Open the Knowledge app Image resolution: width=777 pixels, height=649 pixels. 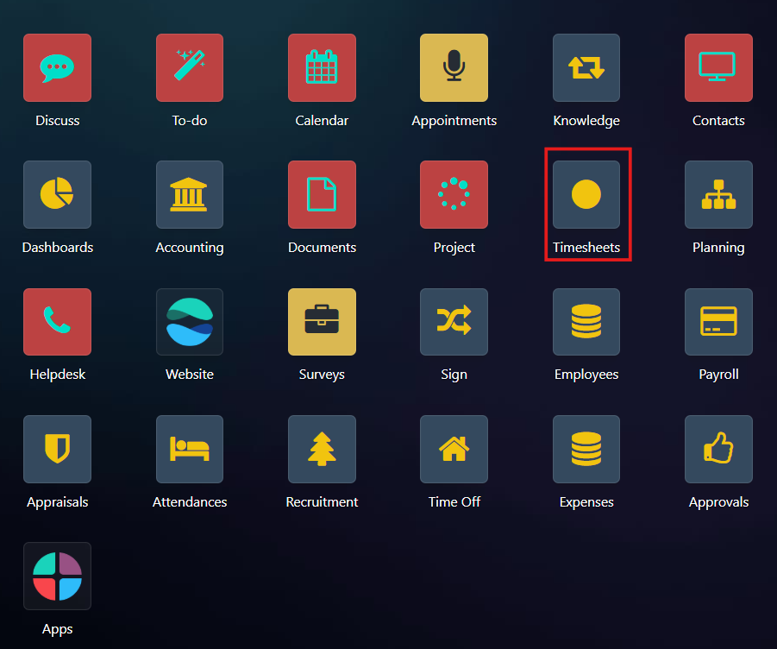586,68
